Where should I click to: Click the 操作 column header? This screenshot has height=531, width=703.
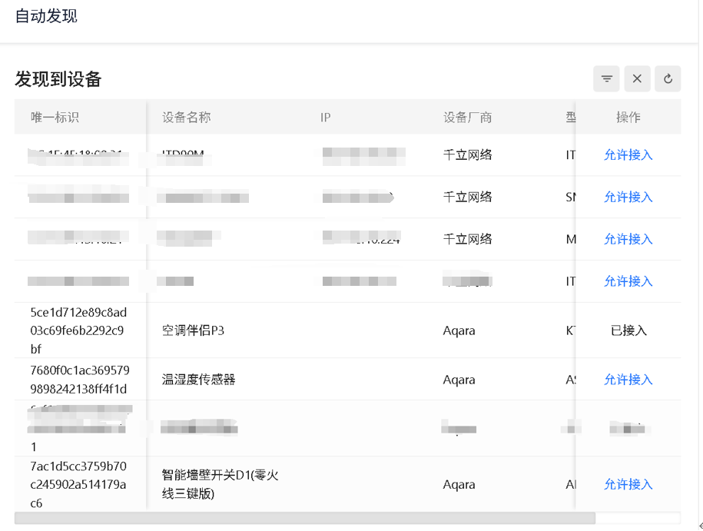[628, 118]
